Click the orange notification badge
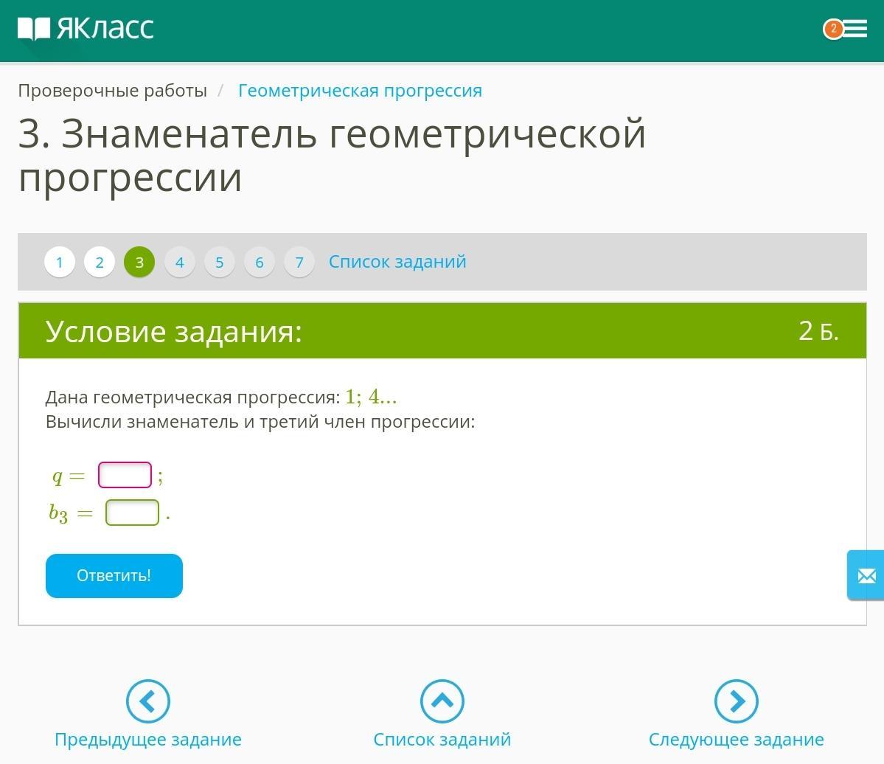This screenshot has height=764, width=884. click(x=833, y=29)
